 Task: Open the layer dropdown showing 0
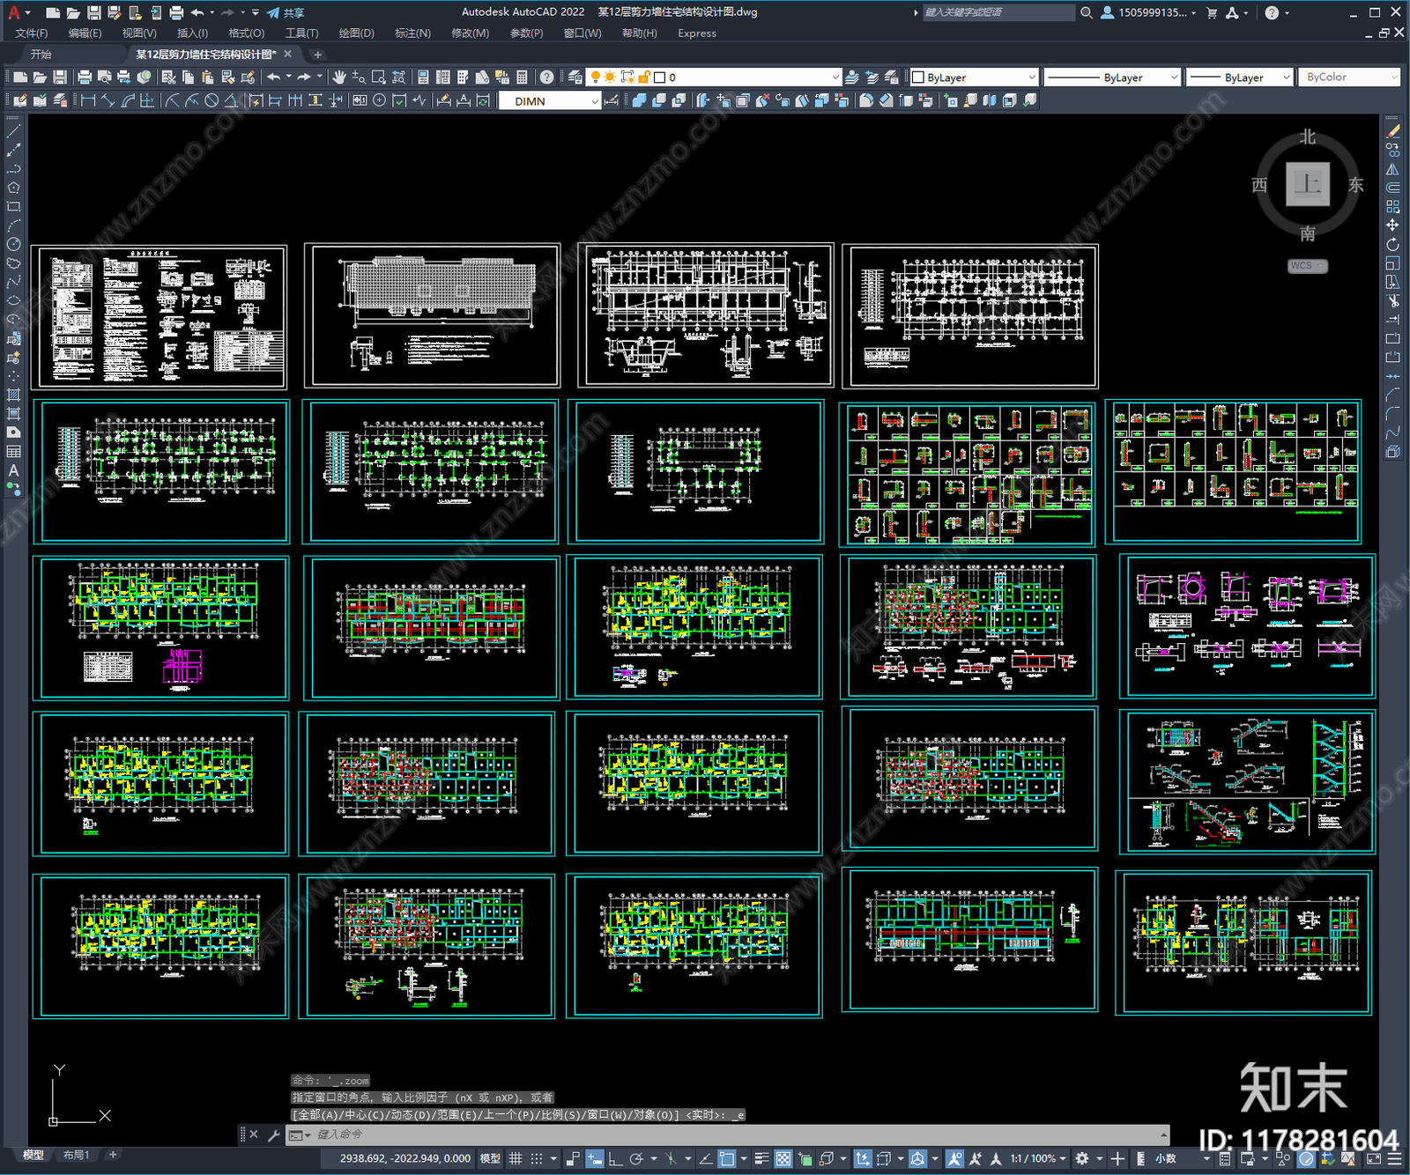point(715,78)
